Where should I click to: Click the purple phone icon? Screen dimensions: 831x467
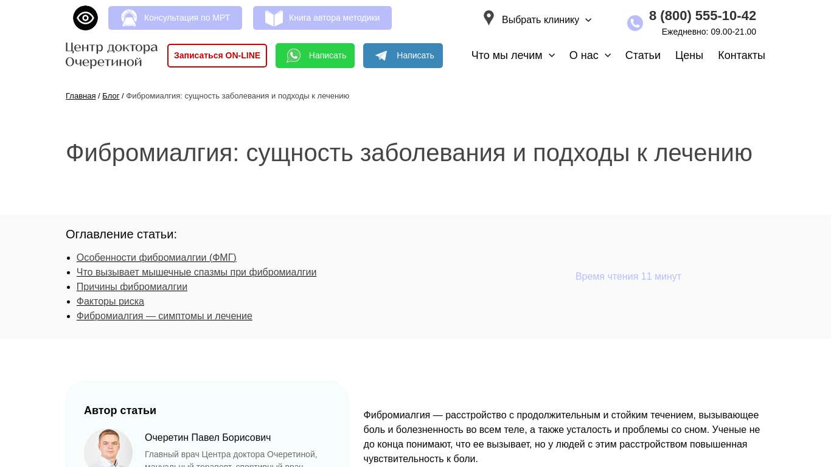(x=635, y=23)
